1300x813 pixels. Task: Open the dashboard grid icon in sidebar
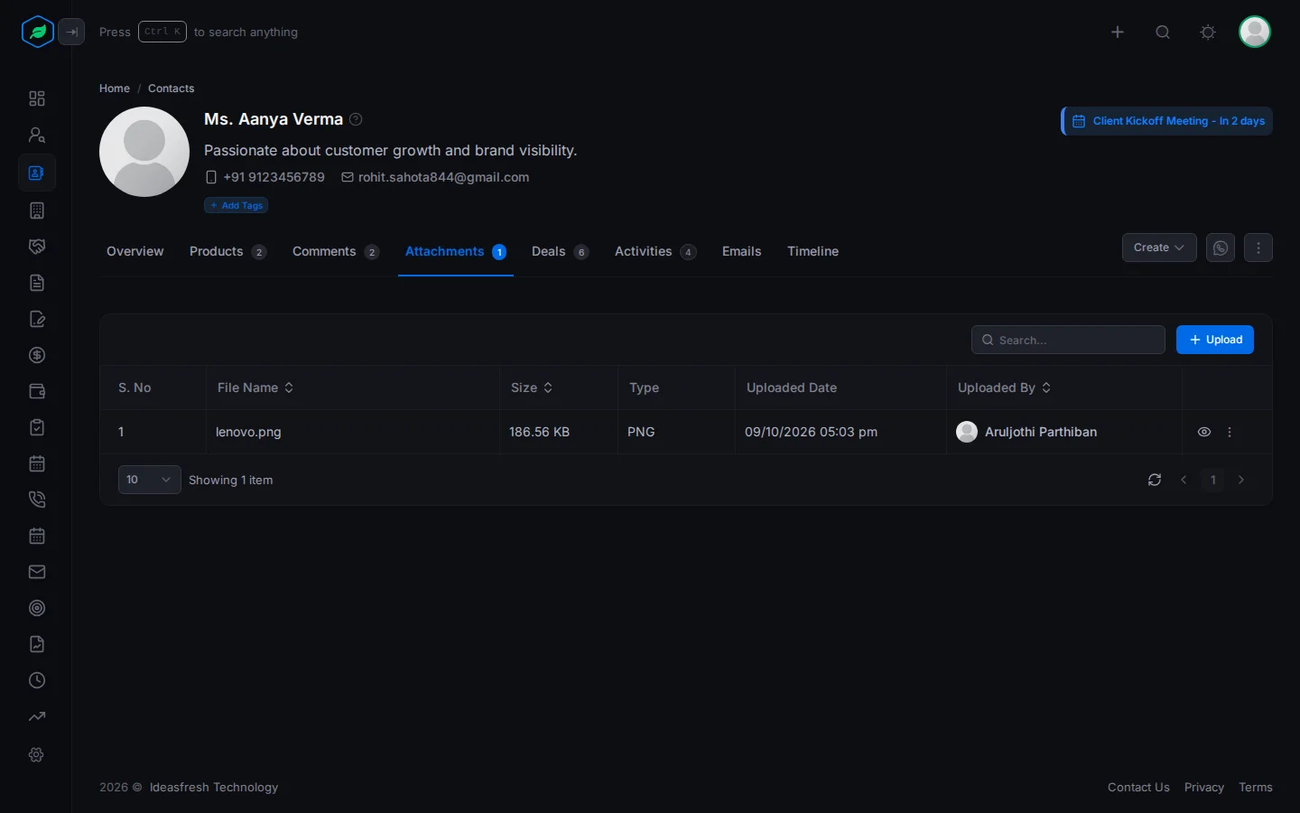coord(37,98)
